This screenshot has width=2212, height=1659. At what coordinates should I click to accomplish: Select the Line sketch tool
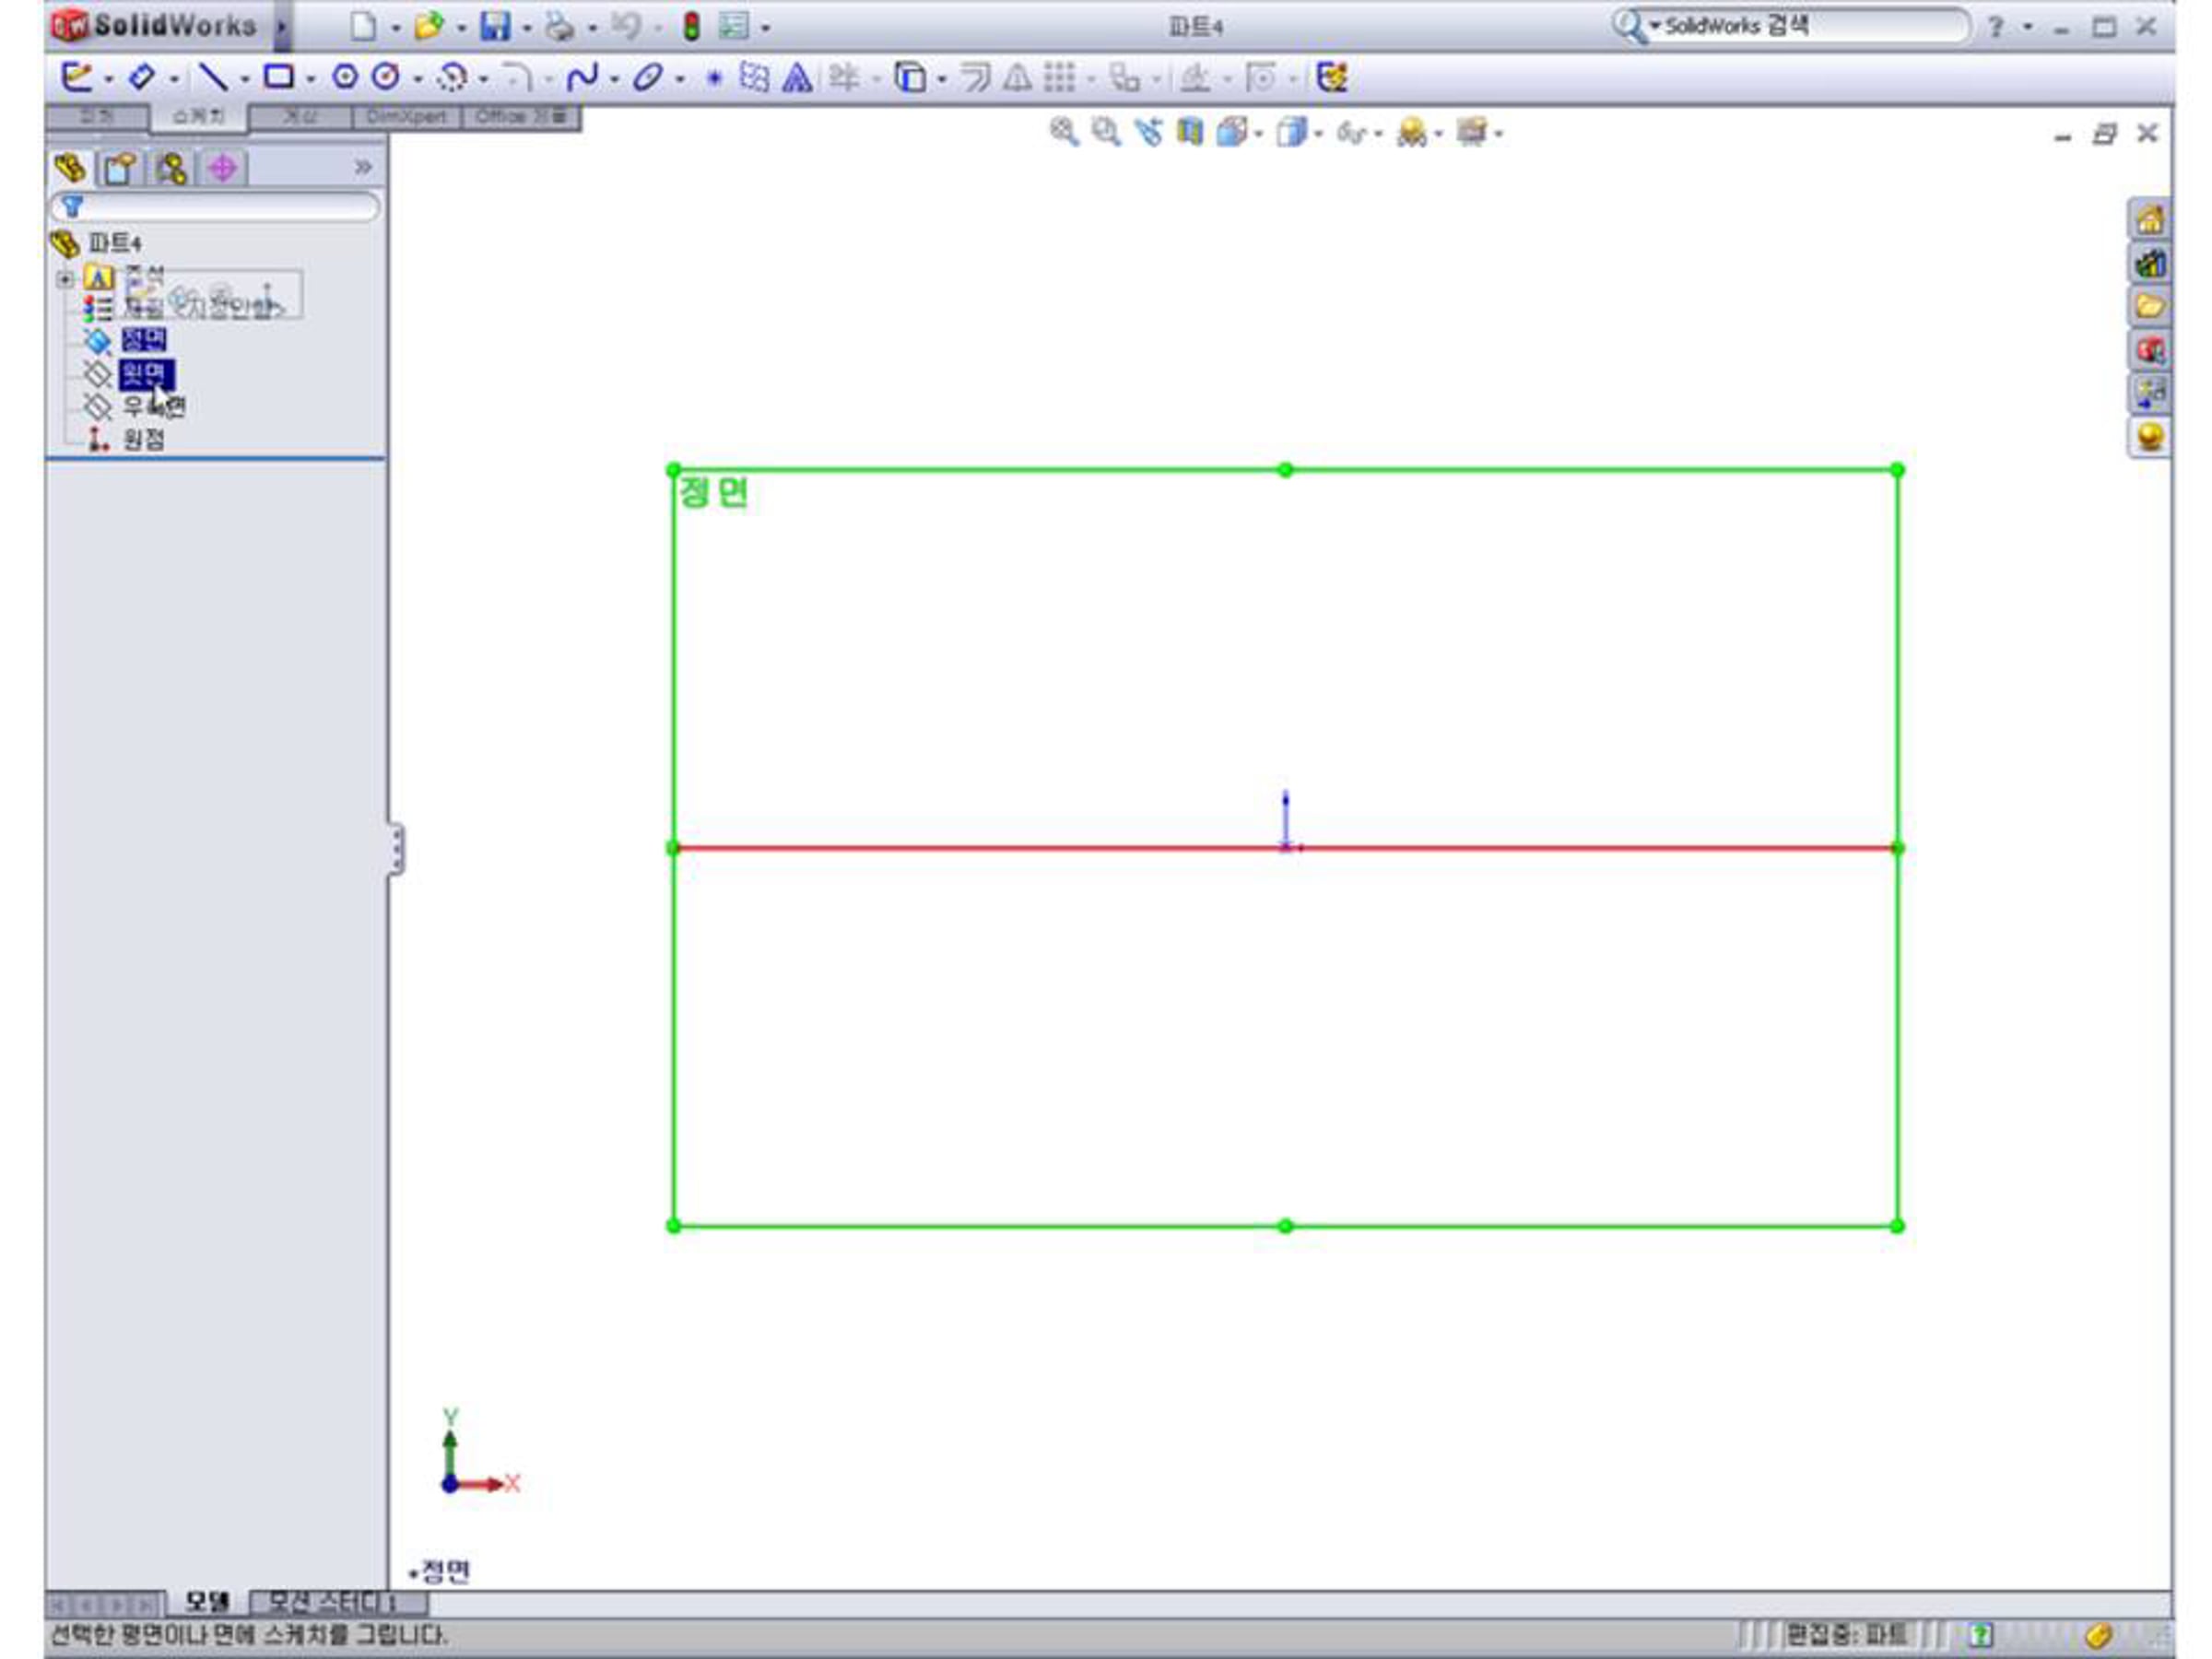pyautogui.click(x=212, y=77)
